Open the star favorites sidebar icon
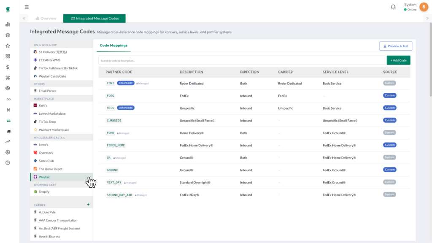This screenshot has width=432, height=243. [8, 46]
